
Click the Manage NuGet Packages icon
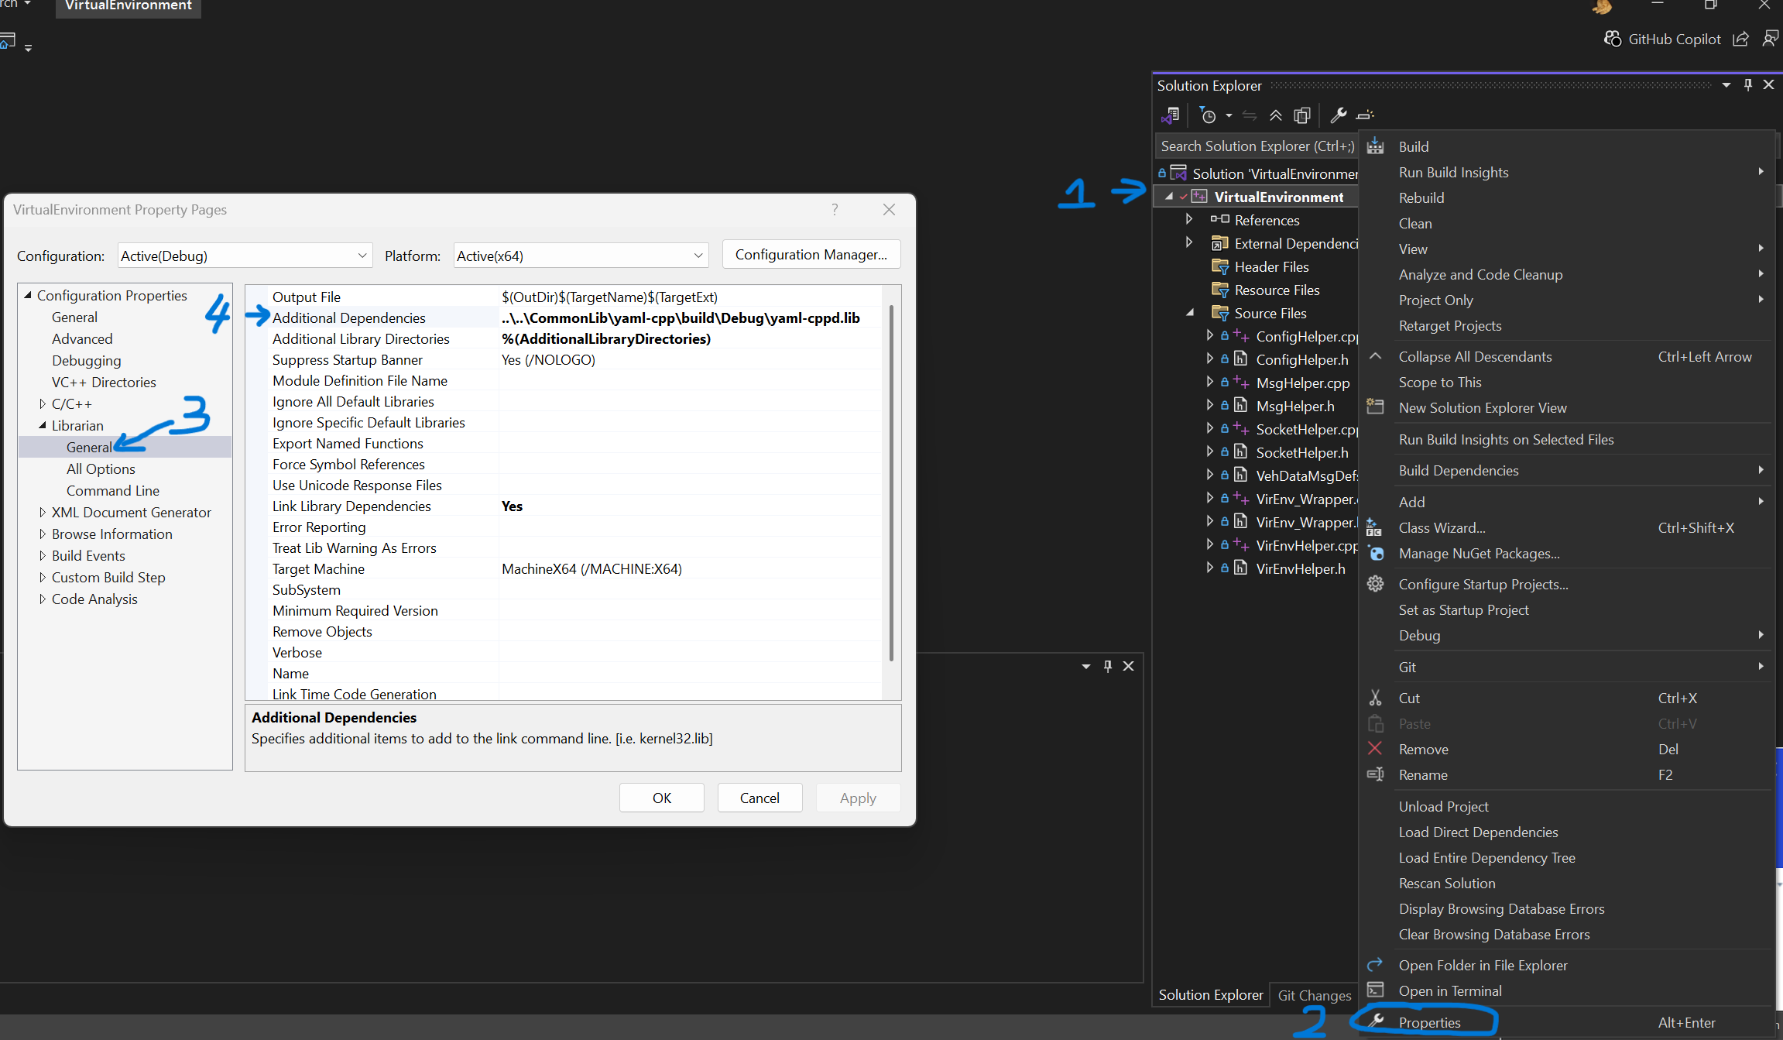pos(1376,554)
